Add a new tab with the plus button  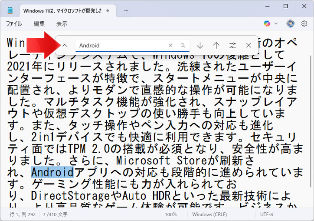(x=126, y=10)
